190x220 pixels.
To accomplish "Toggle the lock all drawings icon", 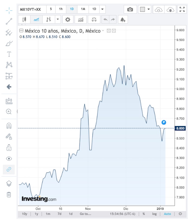I will pos(9,147).
